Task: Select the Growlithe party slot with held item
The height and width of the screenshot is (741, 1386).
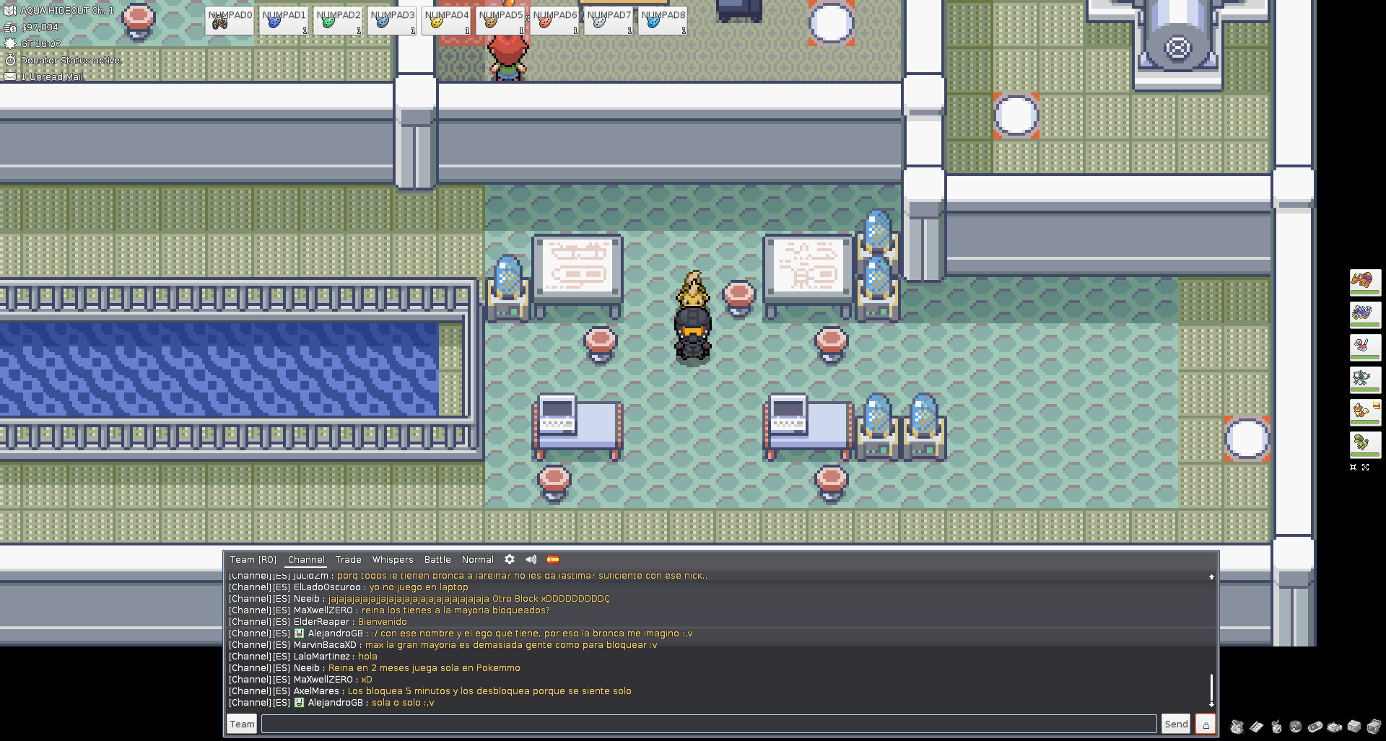Action: pyautogui.click(x=1365, y=412)
